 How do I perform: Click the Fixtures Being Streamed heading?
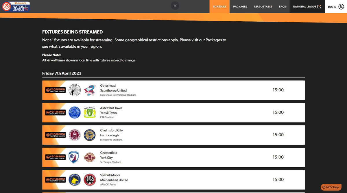(x=73, y=32)
